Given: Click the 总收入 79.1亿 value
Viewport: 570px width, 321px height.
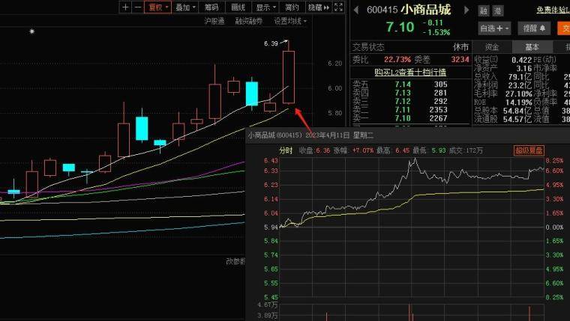Looking at the screenshot, I should [x=520, y=76].
